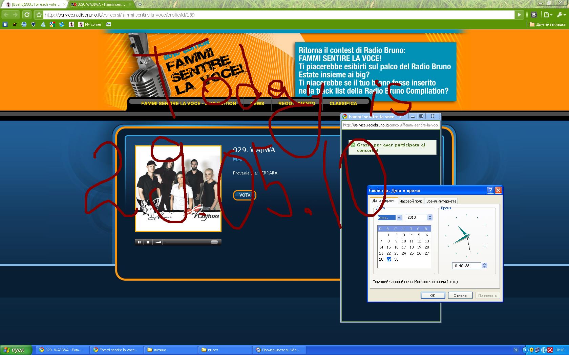Click the WAJIWA band photo

pos(178,189)
